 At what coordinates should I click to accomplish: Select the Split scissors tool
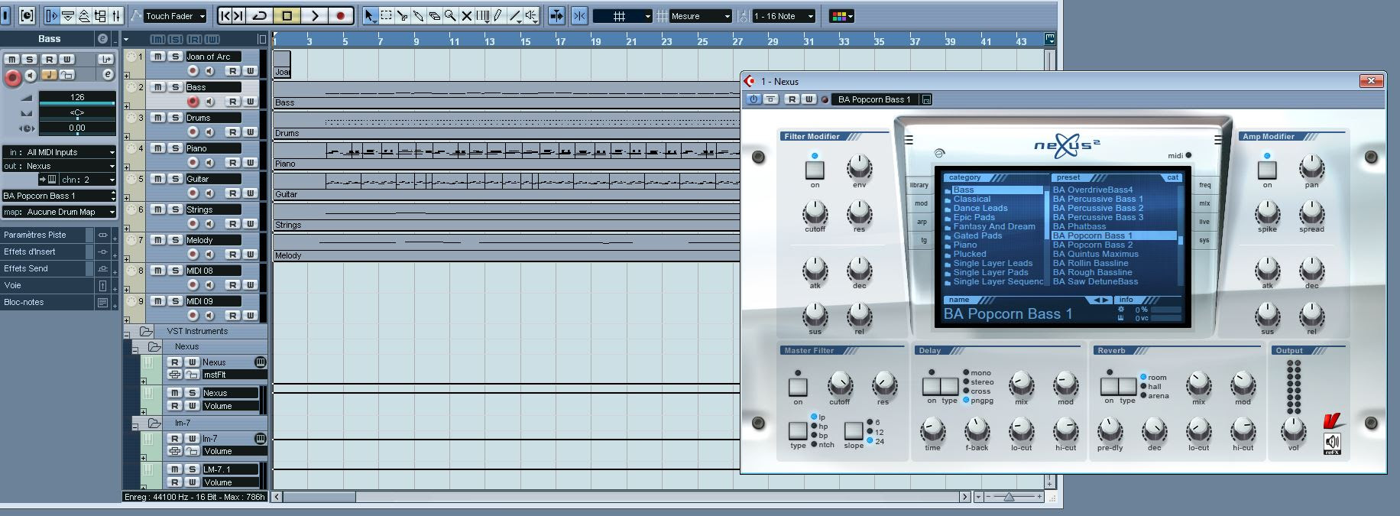(x=403, y=15)
